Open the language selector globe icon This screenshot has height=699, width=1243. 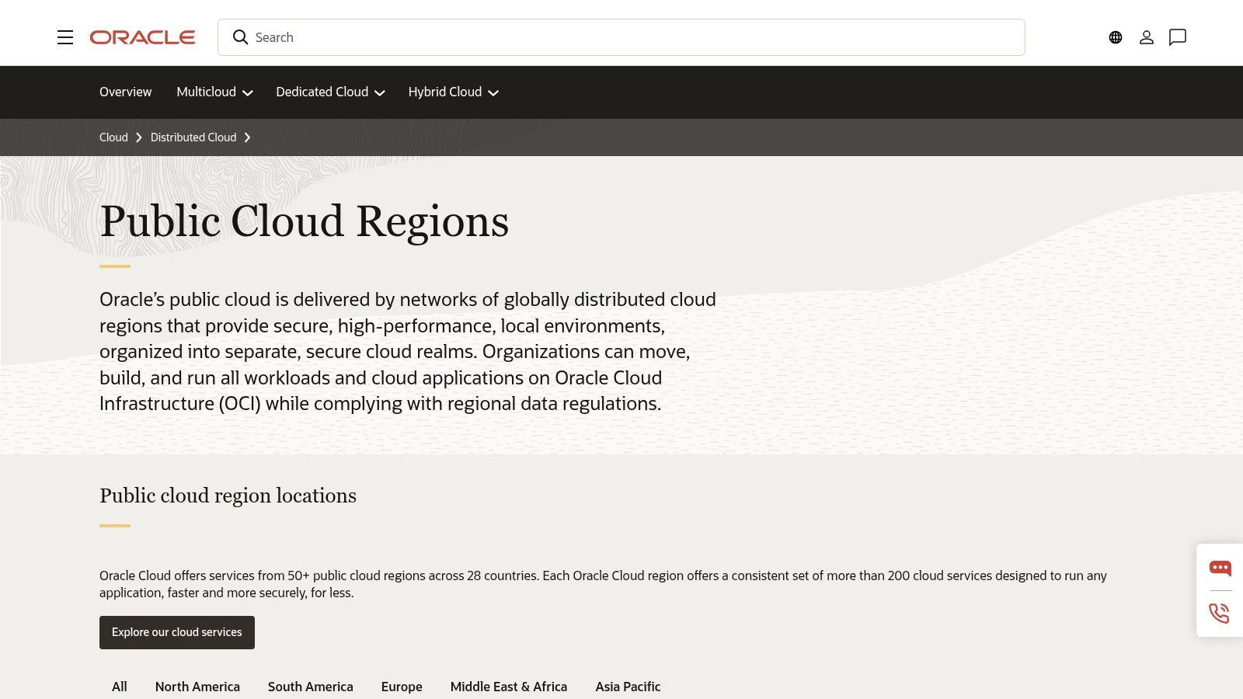point(1115,37)
